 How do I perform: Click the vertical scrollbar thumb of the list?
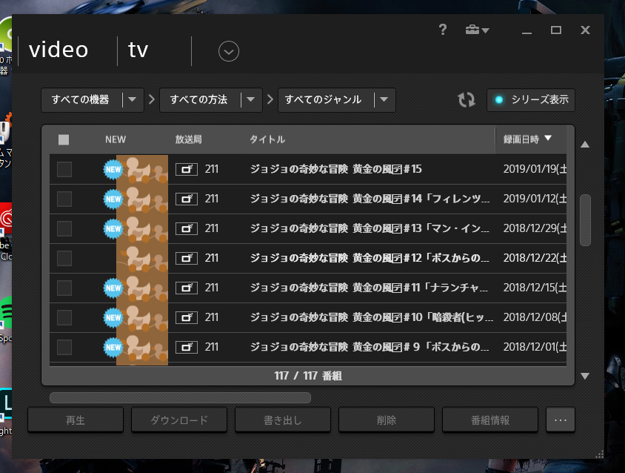(x=585, y=220)
